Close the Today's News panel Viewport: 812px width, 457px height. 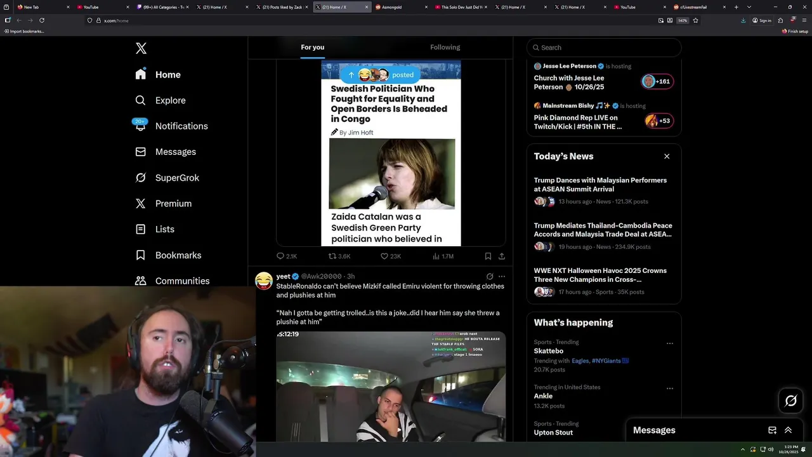pyautogui.click(x=667, y=156)
